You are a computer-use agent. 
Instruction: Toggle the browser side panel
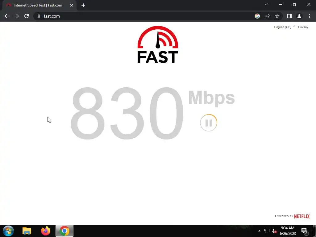pyautogui.click(x=289, y=16)
